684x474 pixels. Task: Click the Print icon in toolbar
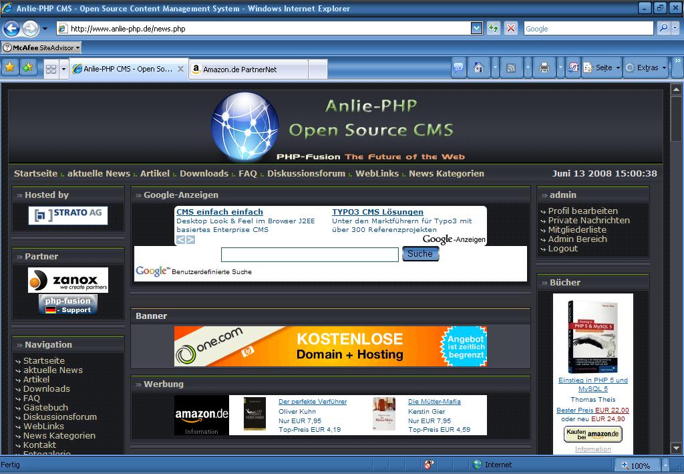coord(544,68)
